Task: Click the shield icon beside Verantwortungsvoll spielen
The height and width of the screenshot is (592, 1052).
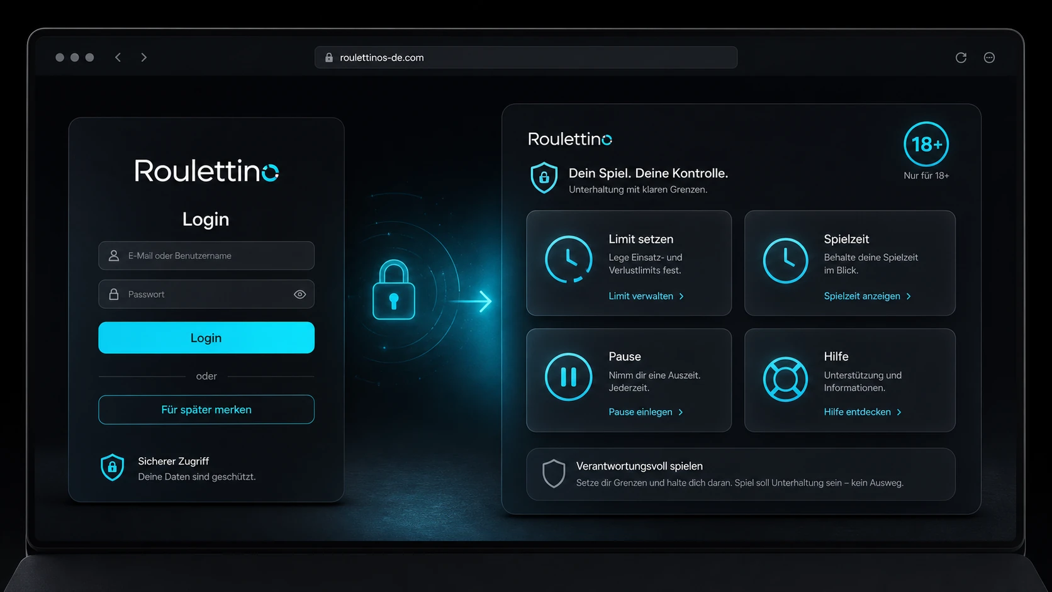Action: point(554,474)
